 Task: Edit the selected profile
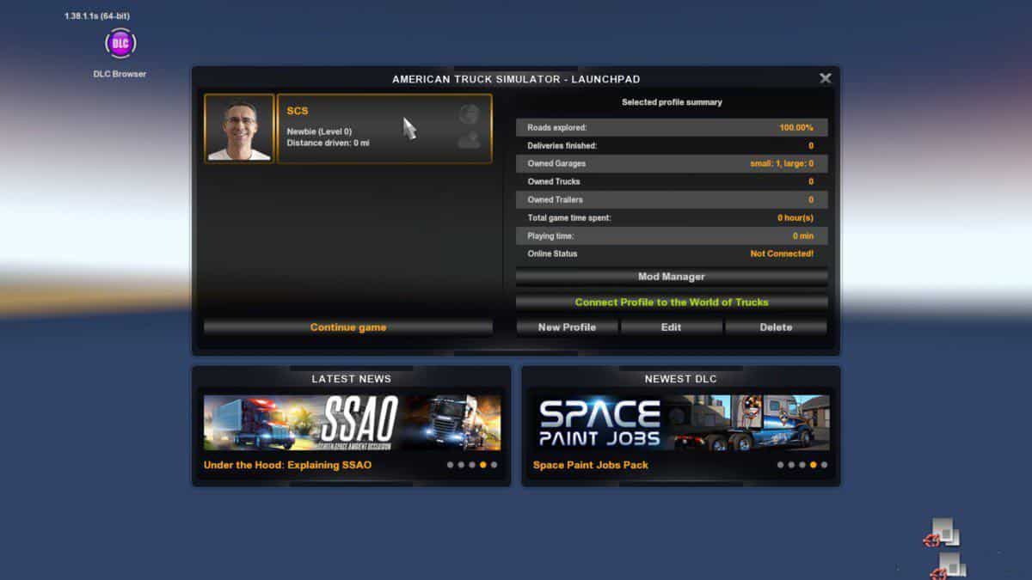pyautogui.click(x=671, y=327)
